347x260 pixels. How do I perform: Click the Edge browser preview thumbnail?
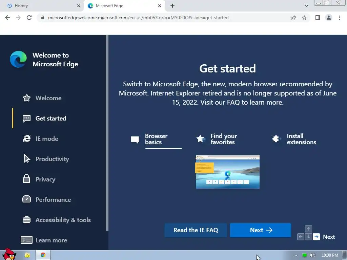coord(227,172)
